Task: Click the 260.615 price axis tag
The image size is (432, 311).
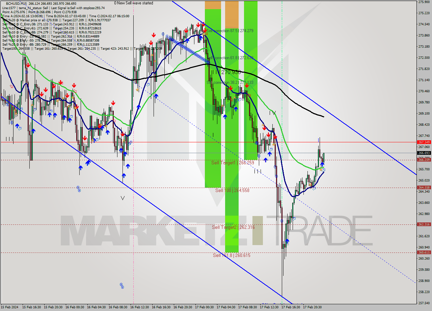Action: point(424,253)
